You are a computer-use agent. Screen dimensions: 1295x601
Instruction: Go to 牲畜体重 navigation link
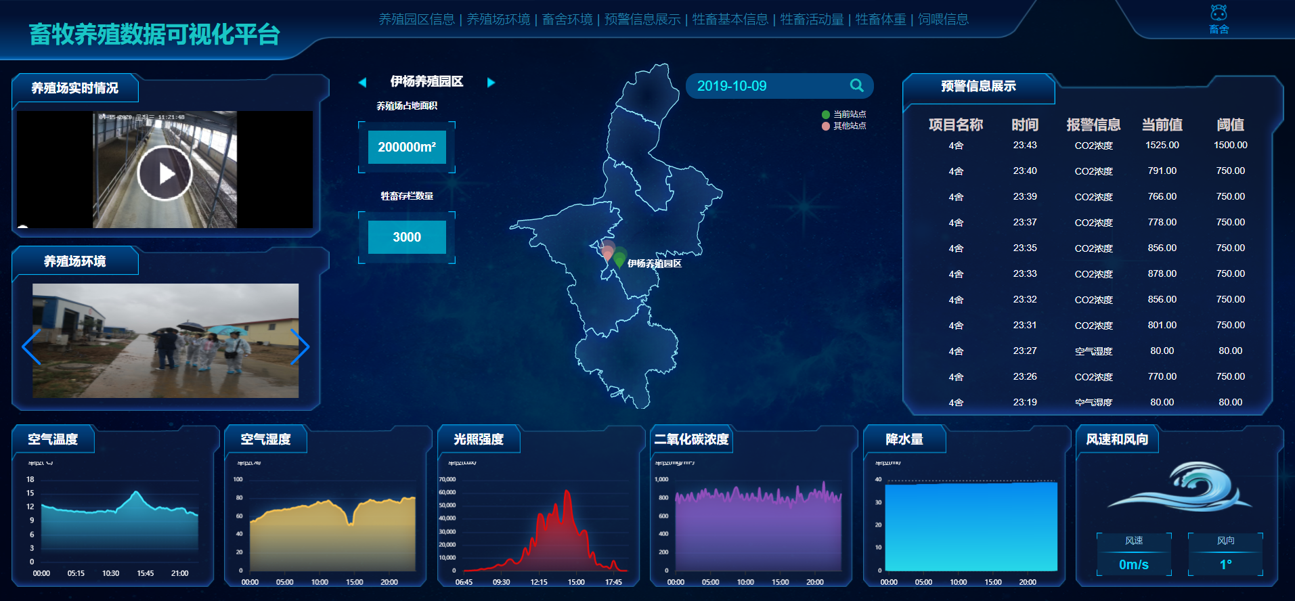pyautogui.click(x=880, y=20)
